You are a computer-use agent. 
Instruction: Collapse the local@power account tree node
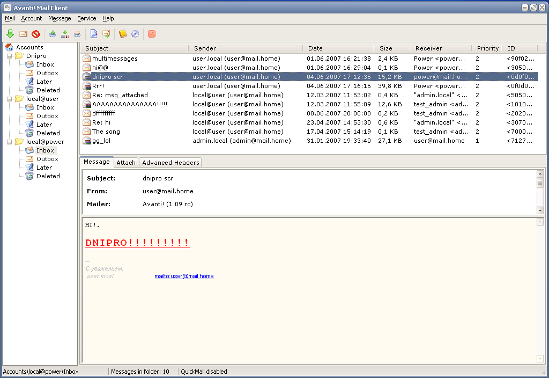10,142
